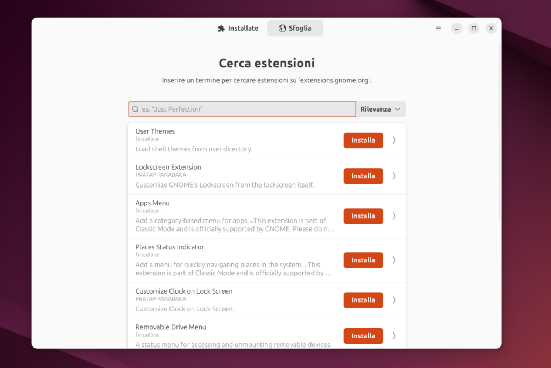The image size is (551, 368).
Task: Install the User Themes extension
Action: click(363, 140)
